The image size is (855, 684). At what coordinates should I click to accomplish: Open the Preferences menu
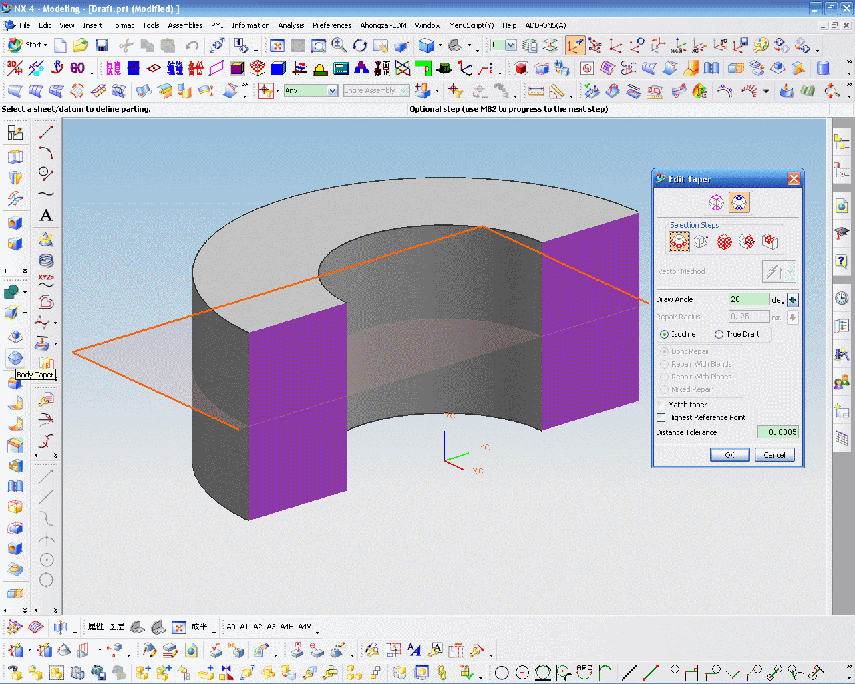tap(332, 25)
